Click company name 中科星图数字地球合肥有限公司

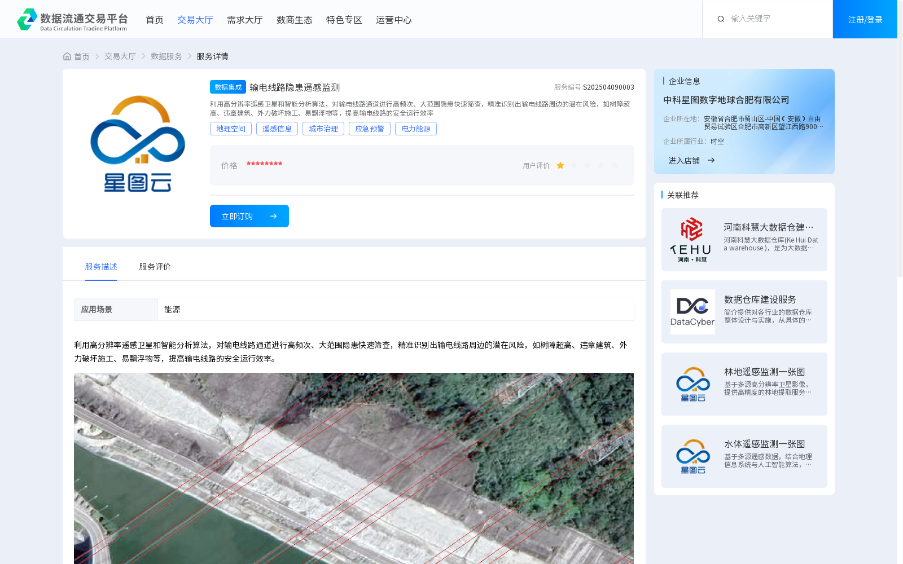(x=726, y=100)
